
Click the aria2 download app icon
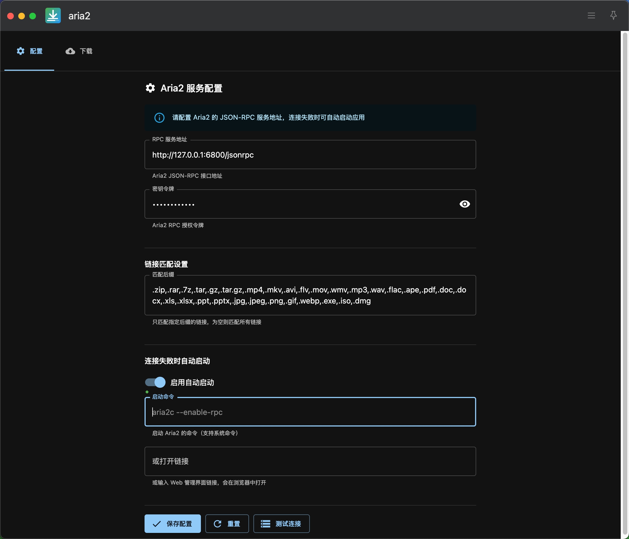53,15
